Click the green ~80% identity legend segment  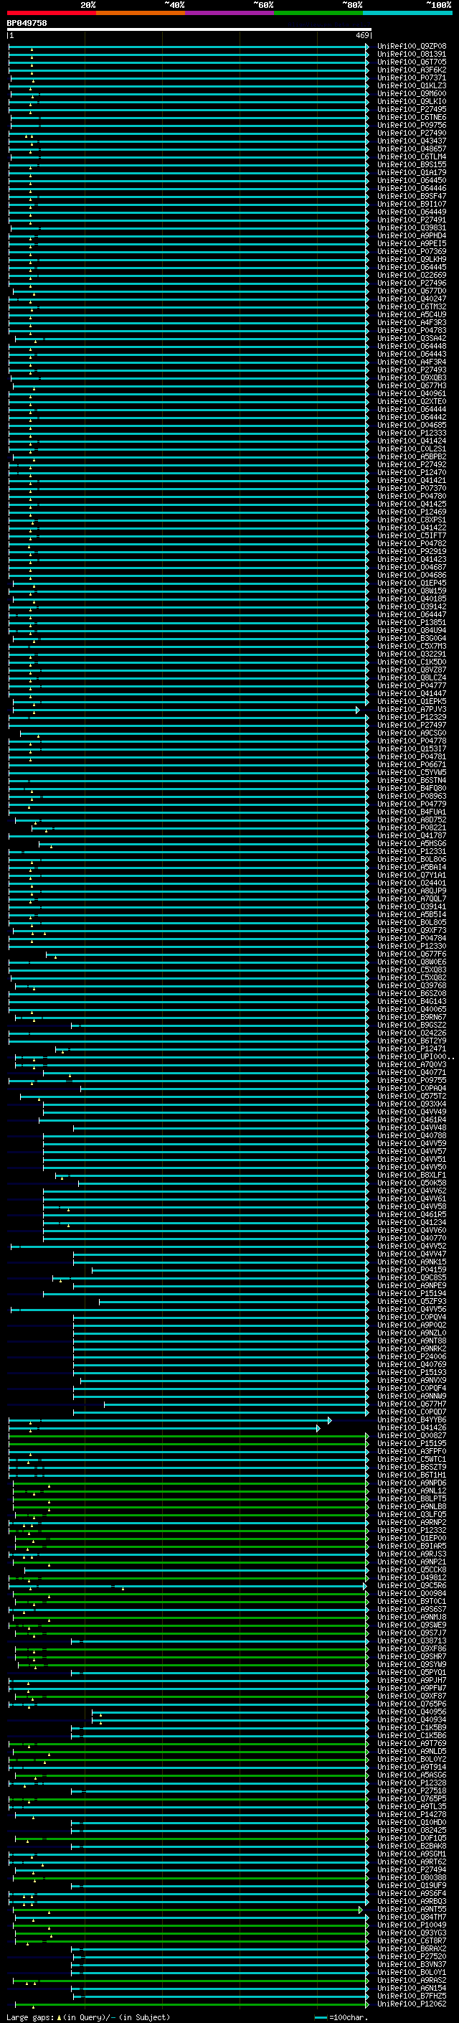[318, 13]
